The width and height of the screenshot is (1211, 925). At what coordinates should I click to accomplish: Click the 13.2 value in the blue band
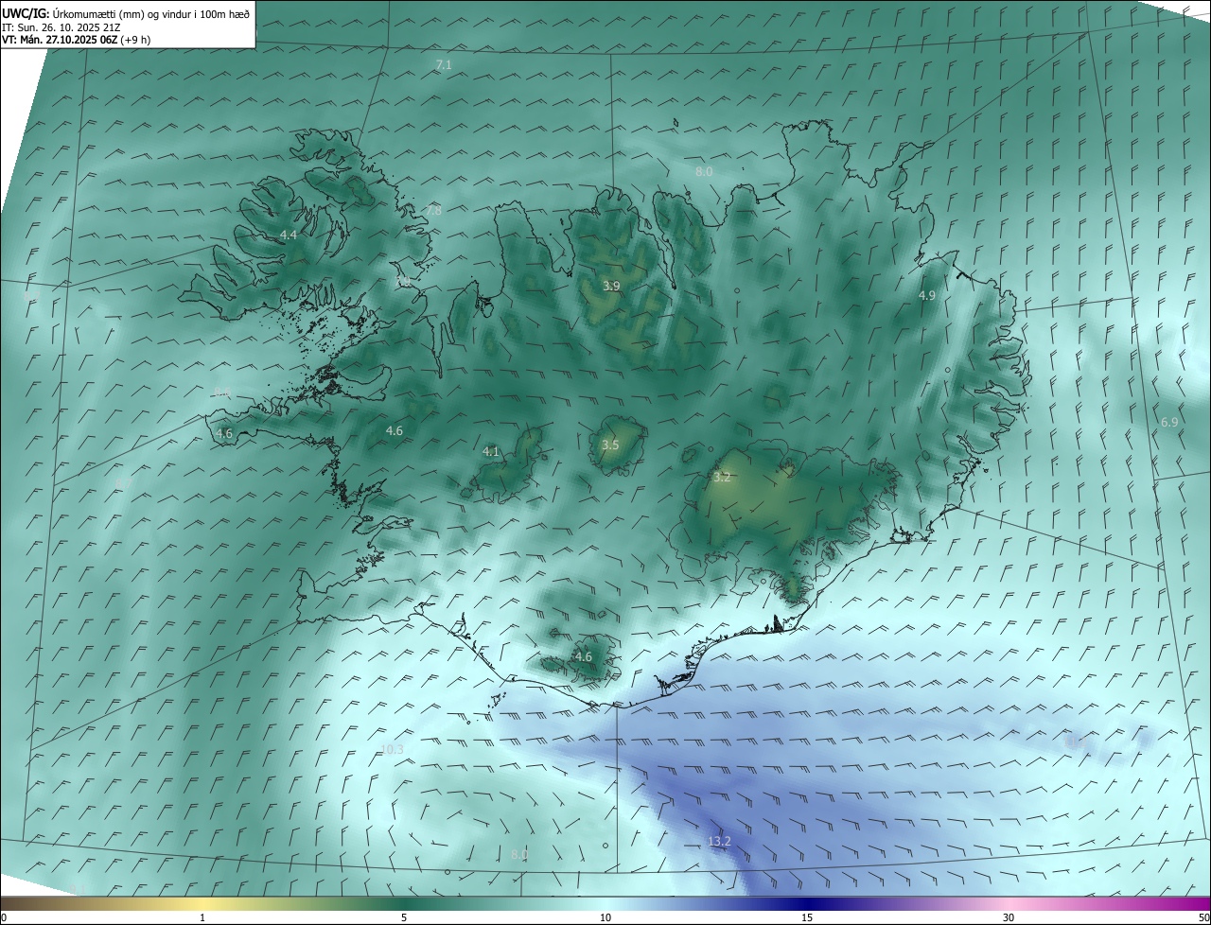coord(719,841)
